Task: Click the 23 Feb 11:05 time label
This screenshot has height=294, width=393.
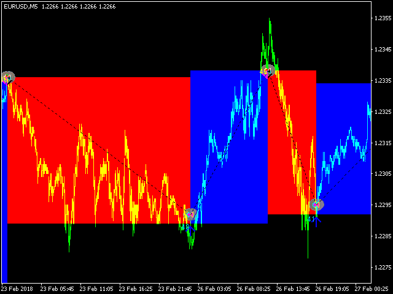Action: pos(96,288)
